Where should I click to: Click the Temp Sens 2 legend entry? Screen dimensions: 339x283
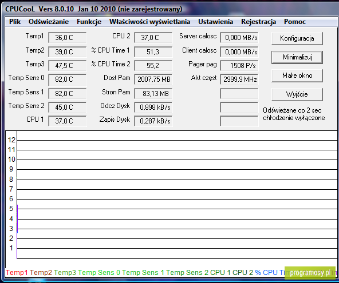(x=187, y=272)
